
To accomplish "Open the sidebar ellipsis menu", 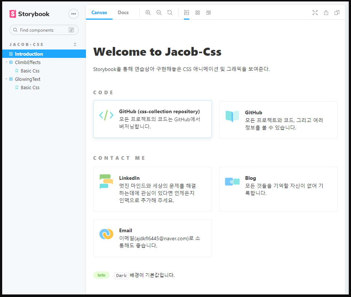I will (74, 14).
